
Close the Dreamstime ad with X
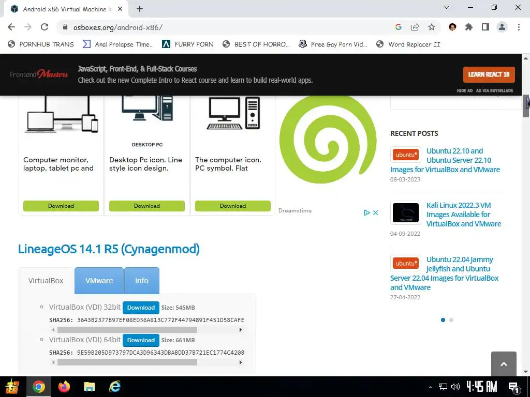pyautogui.click(x=375, y=212)
